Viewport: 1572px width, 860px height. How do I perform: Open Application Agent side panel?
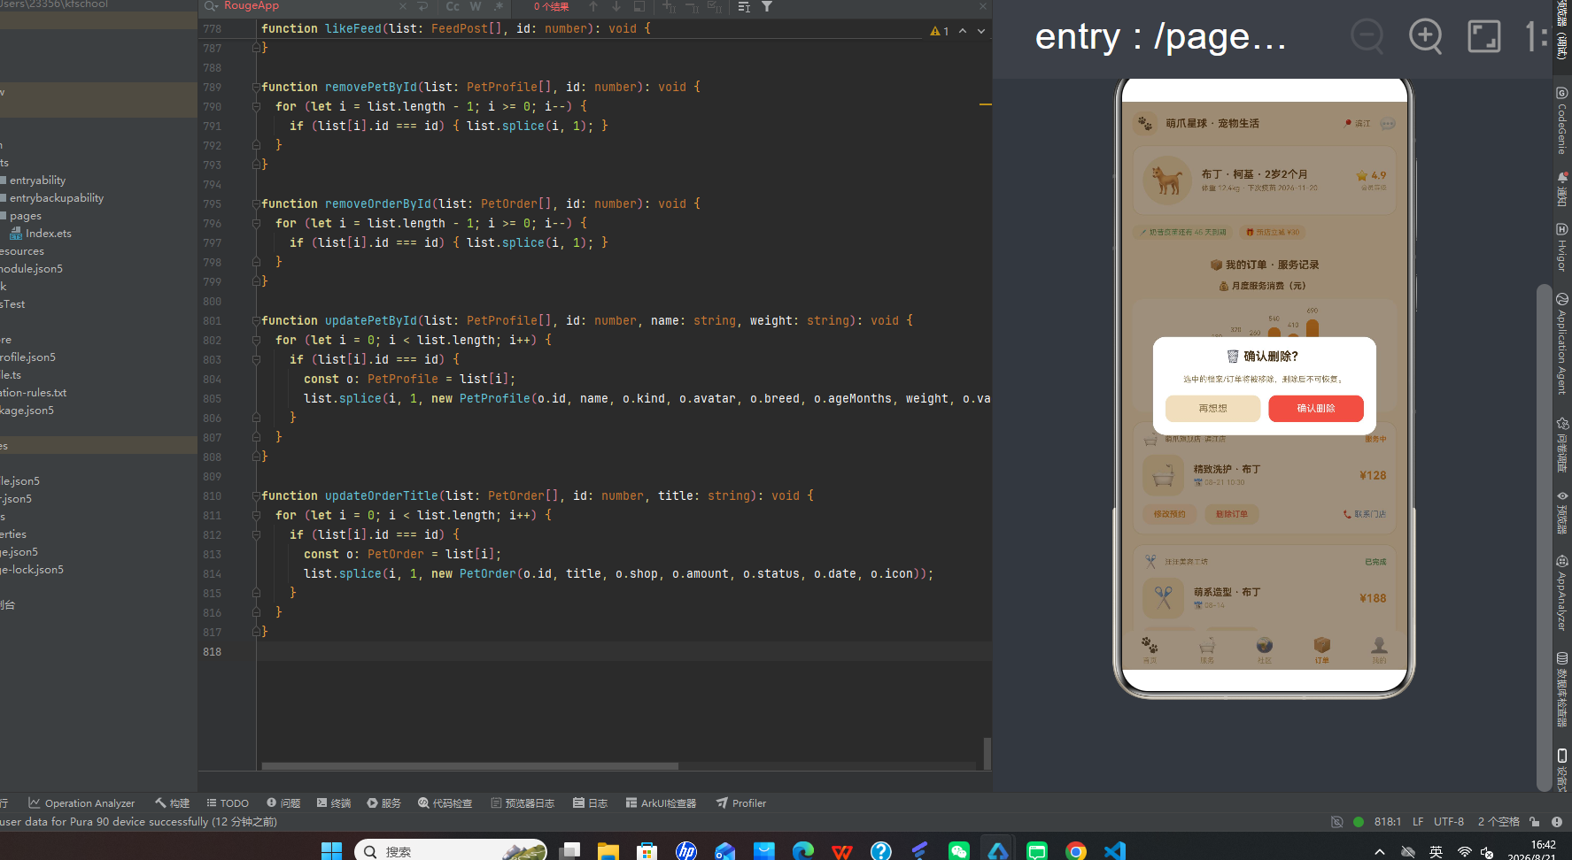[1562, 343]
